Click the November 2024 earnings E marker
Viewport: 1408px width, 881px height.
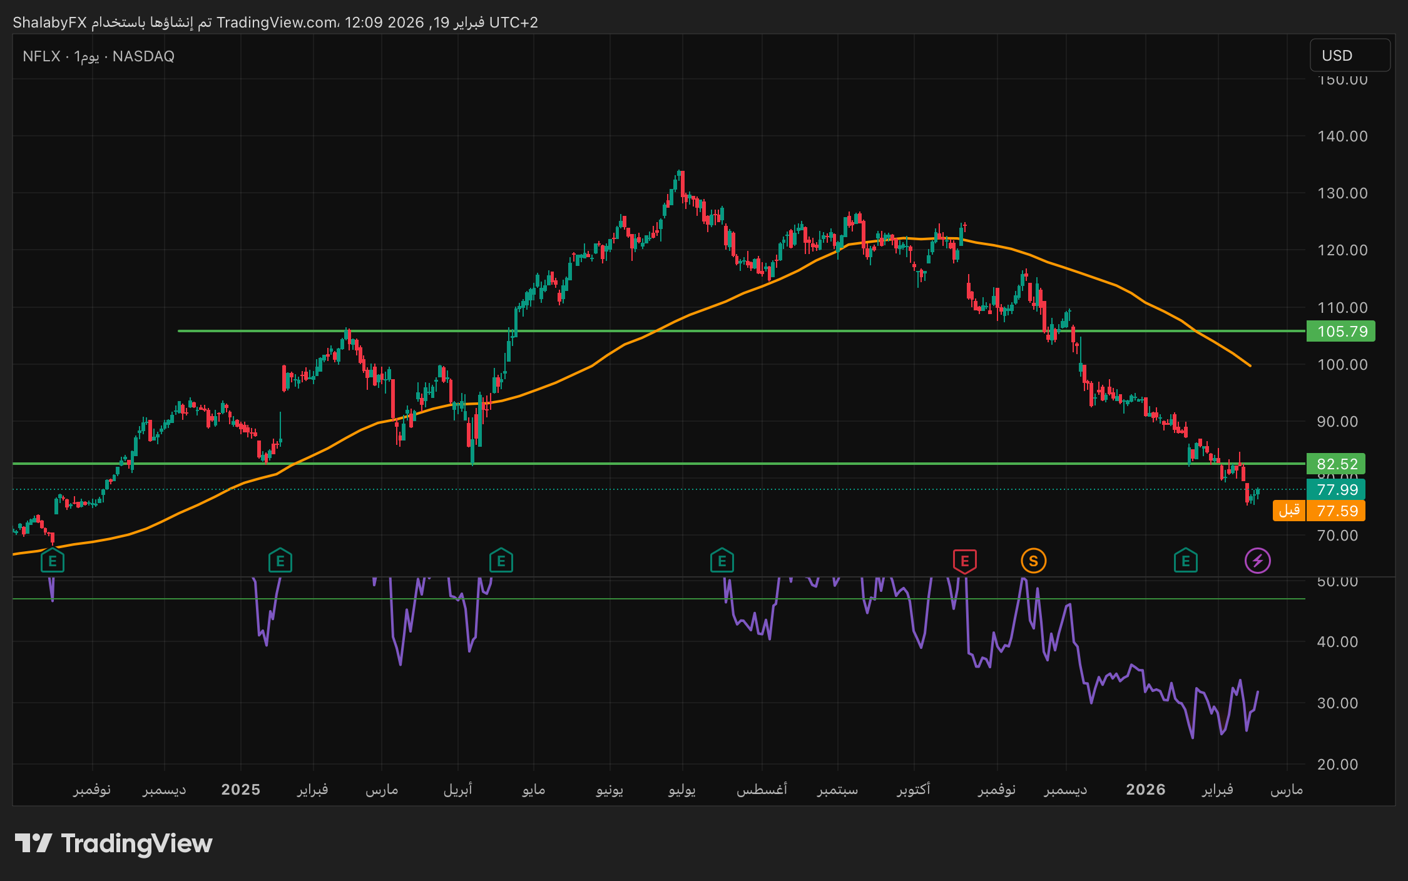53,561
